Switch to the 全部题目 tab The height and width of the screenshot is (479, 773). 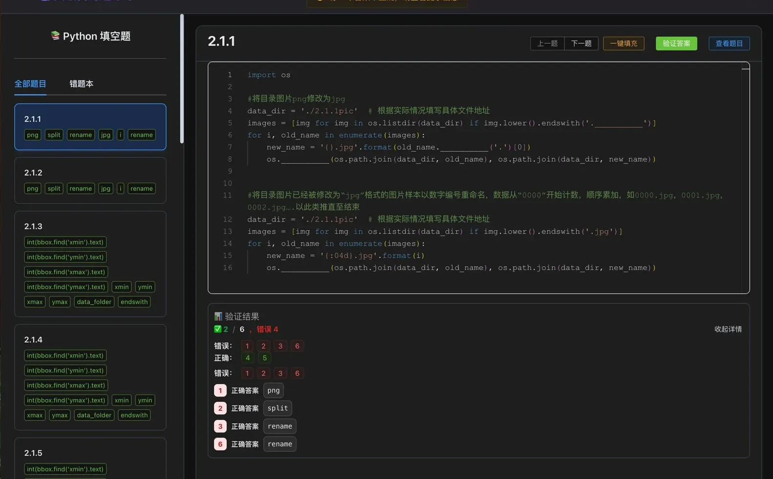(x=30, y=84)
